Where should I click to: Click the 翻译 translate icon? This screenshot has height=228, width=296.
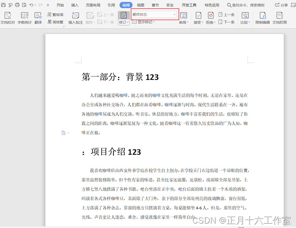pos(38,18)
